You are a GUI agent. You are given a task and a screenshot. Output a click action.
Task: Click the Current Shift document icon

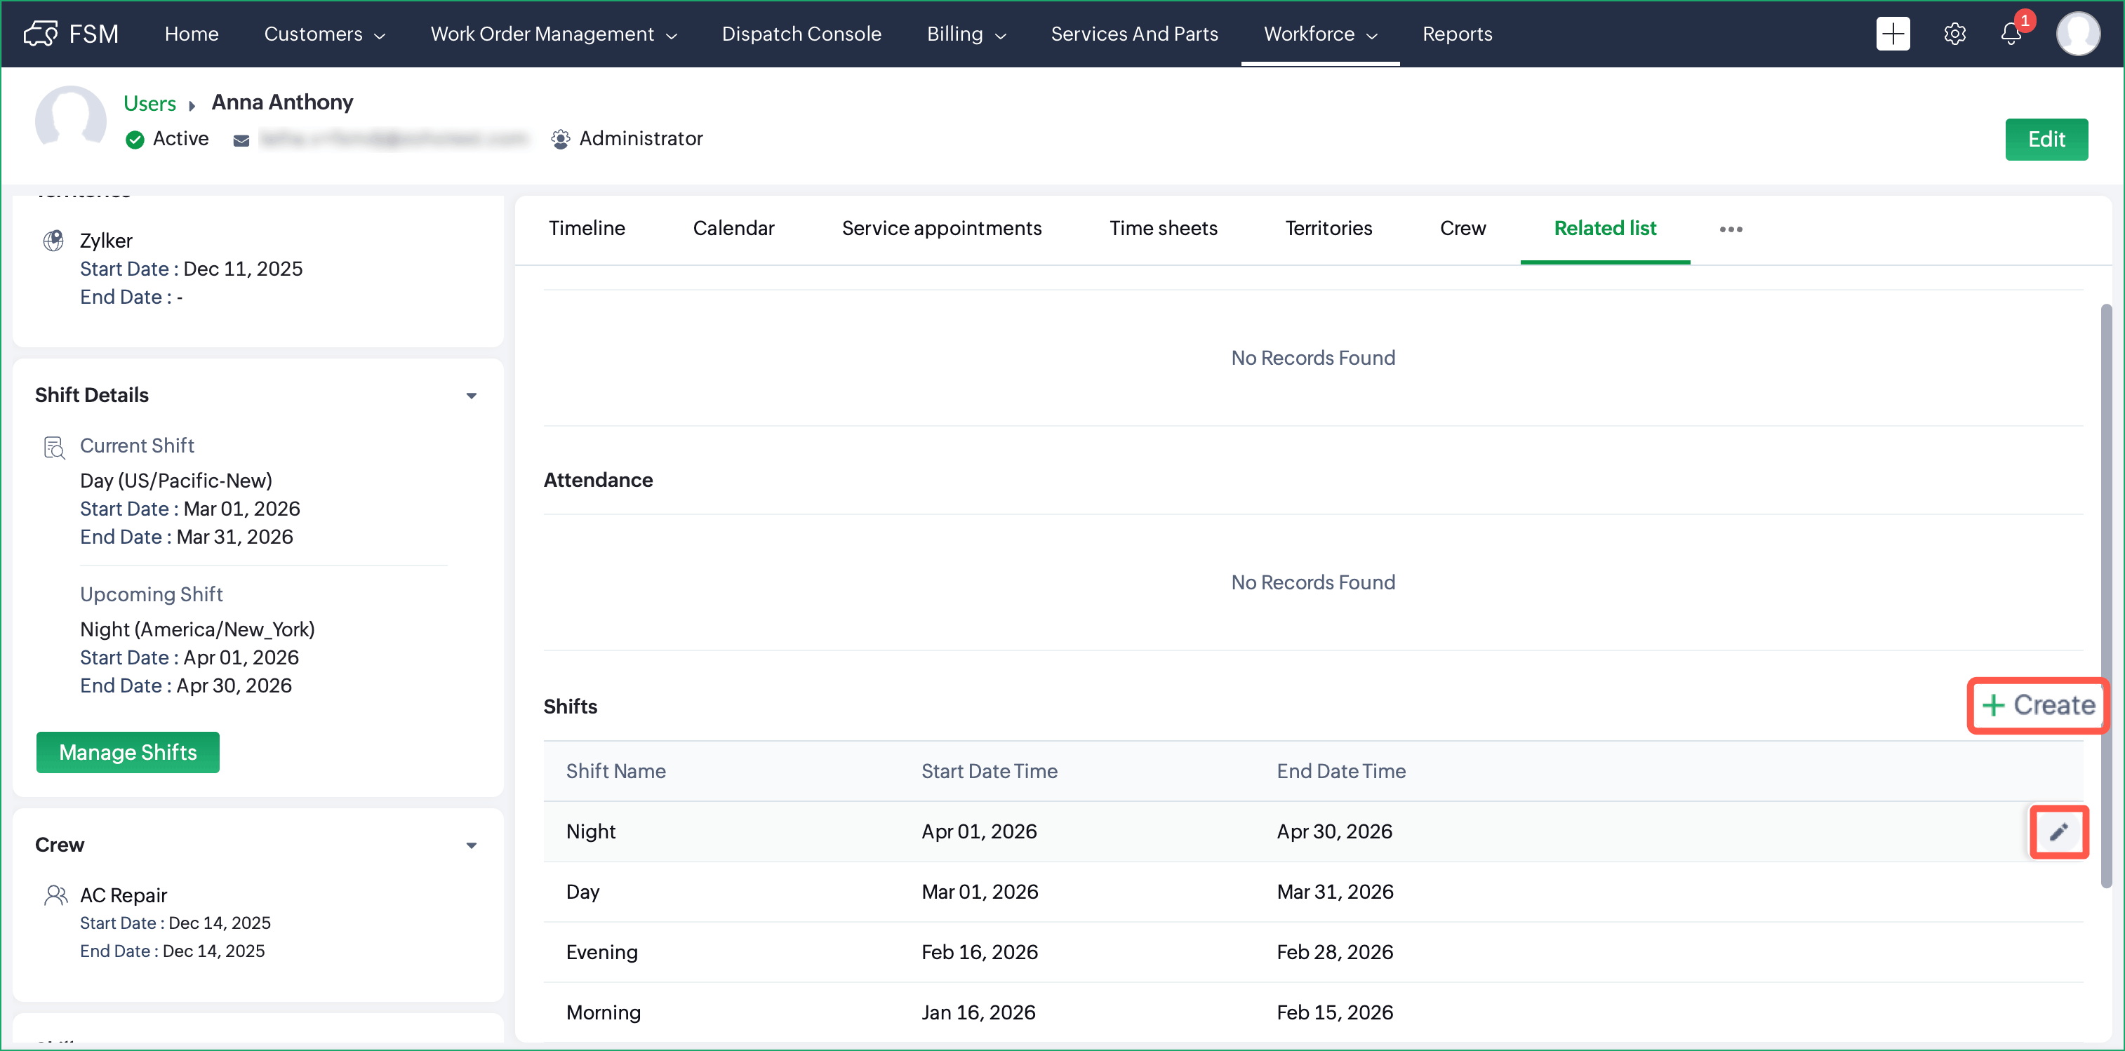pyautogui.click(x=53, y=447)
